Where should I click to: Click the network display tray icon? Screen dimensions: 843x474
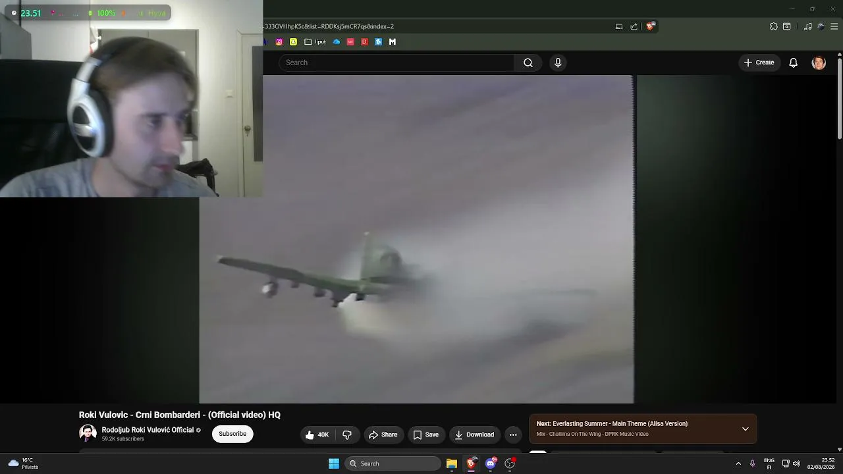coord(786,463)
